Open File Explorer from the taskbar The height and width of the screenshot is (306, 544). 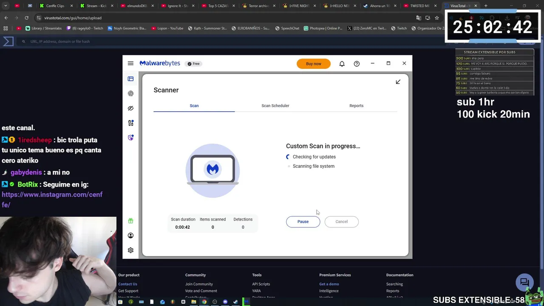coord(194,302)
